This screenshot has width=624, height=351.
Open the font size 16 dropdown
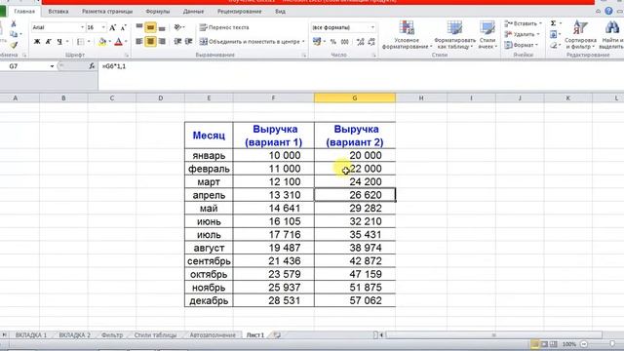(103, 27)
